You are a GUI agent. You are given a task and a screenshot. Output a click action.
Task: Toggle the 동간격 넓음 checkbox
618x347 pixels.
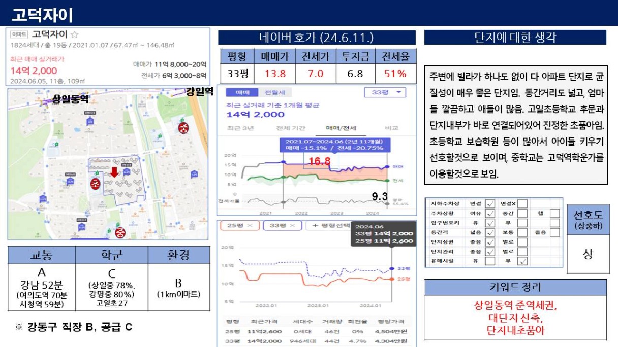point(490,232)
